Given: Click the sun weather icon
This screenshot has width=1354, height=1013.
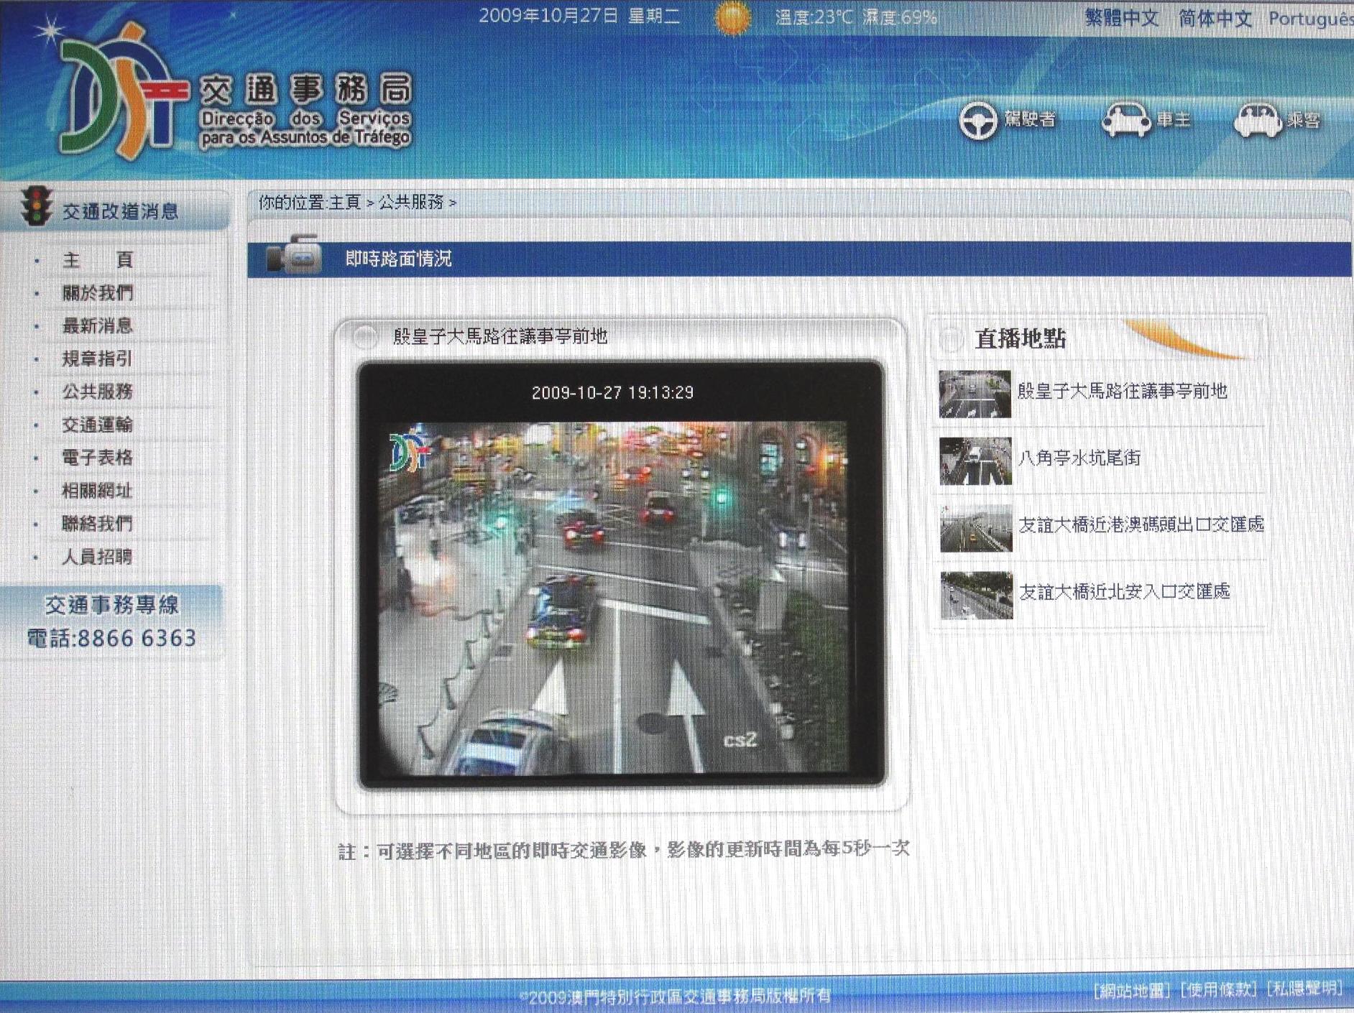Looking at the screenshot, I should tap(732, 17).
